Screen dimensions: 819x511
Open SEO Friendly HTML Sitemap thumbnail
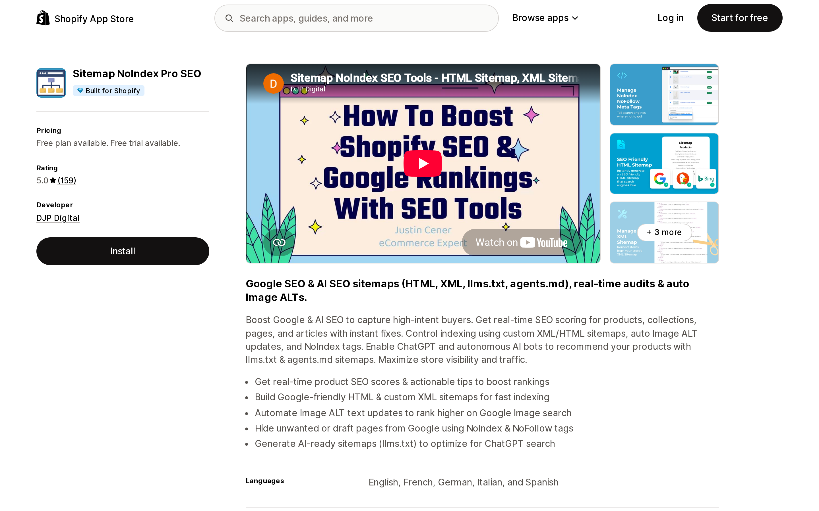tap(664, 163)
